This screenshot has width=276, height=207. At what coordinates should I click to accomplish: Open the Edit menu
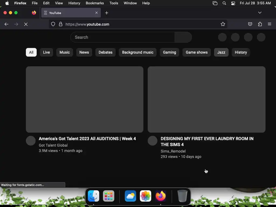tap(46, 3)
